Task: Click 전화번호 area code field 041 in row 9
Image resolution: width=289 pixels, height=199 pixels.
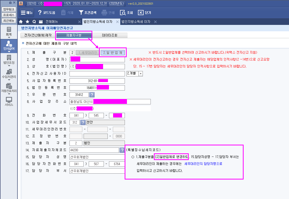Action: 76,116
